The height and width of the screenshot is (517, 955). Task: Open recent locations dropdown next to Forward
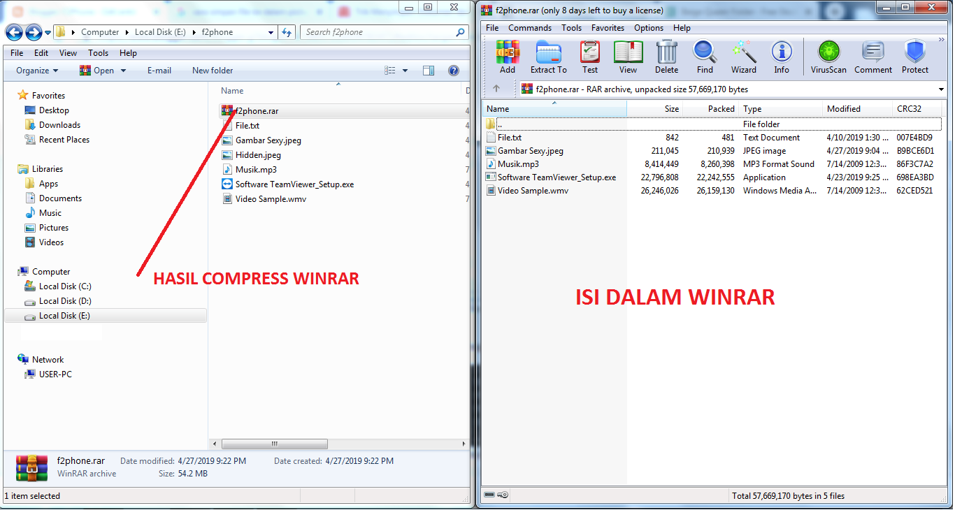pyautogui.click(x=48, y=33)
